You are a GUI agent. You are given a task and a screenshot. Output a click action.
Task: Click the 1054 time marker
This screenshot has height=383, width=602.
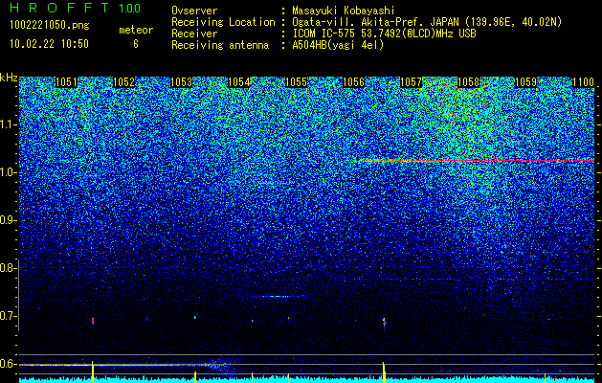click(x=239, y=82)
